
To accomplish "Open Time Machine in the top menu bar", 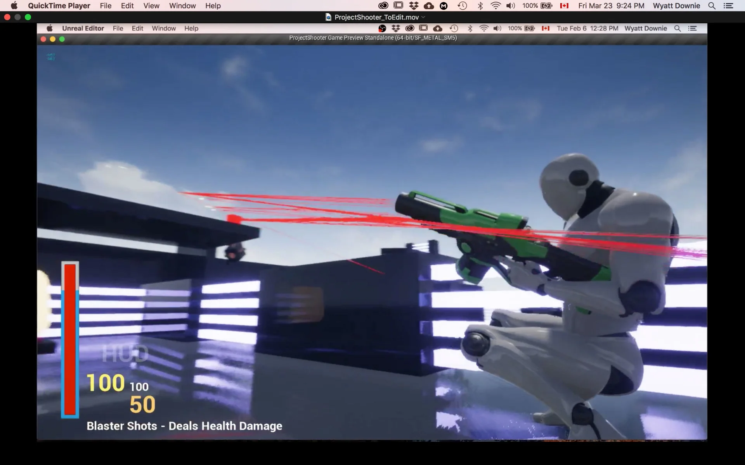I will coord(462,5).
